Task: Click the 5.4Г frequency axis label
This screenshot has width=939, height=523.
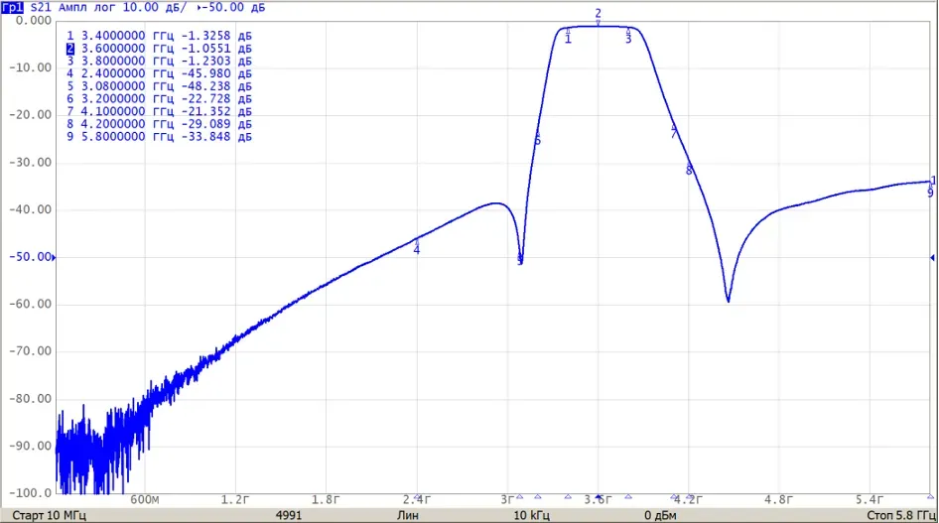Action: [x=869, y=499]
